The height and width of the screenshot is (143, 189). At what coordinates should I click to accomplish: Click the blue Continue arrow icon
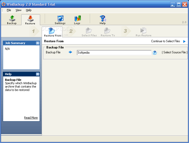(x=184, y=41)
